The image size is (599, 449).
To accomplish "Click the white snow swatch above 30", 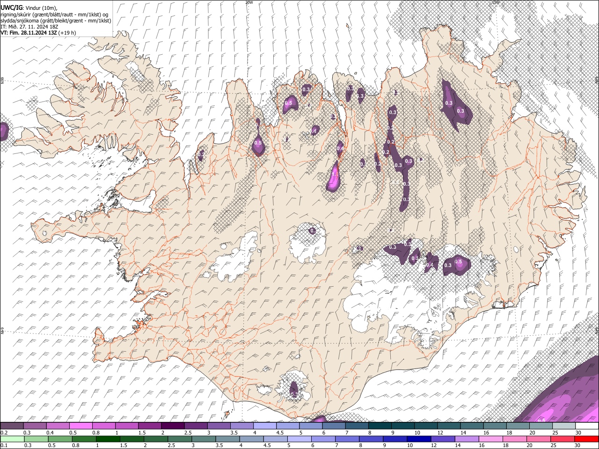I will pyautogui.click(x=586, y=426).
